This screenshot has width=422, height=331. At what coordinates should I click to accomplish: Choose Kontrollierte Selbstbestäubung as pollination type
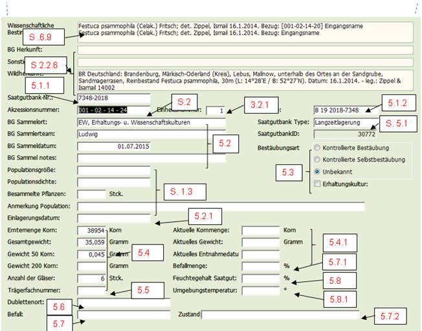(317, 160)
